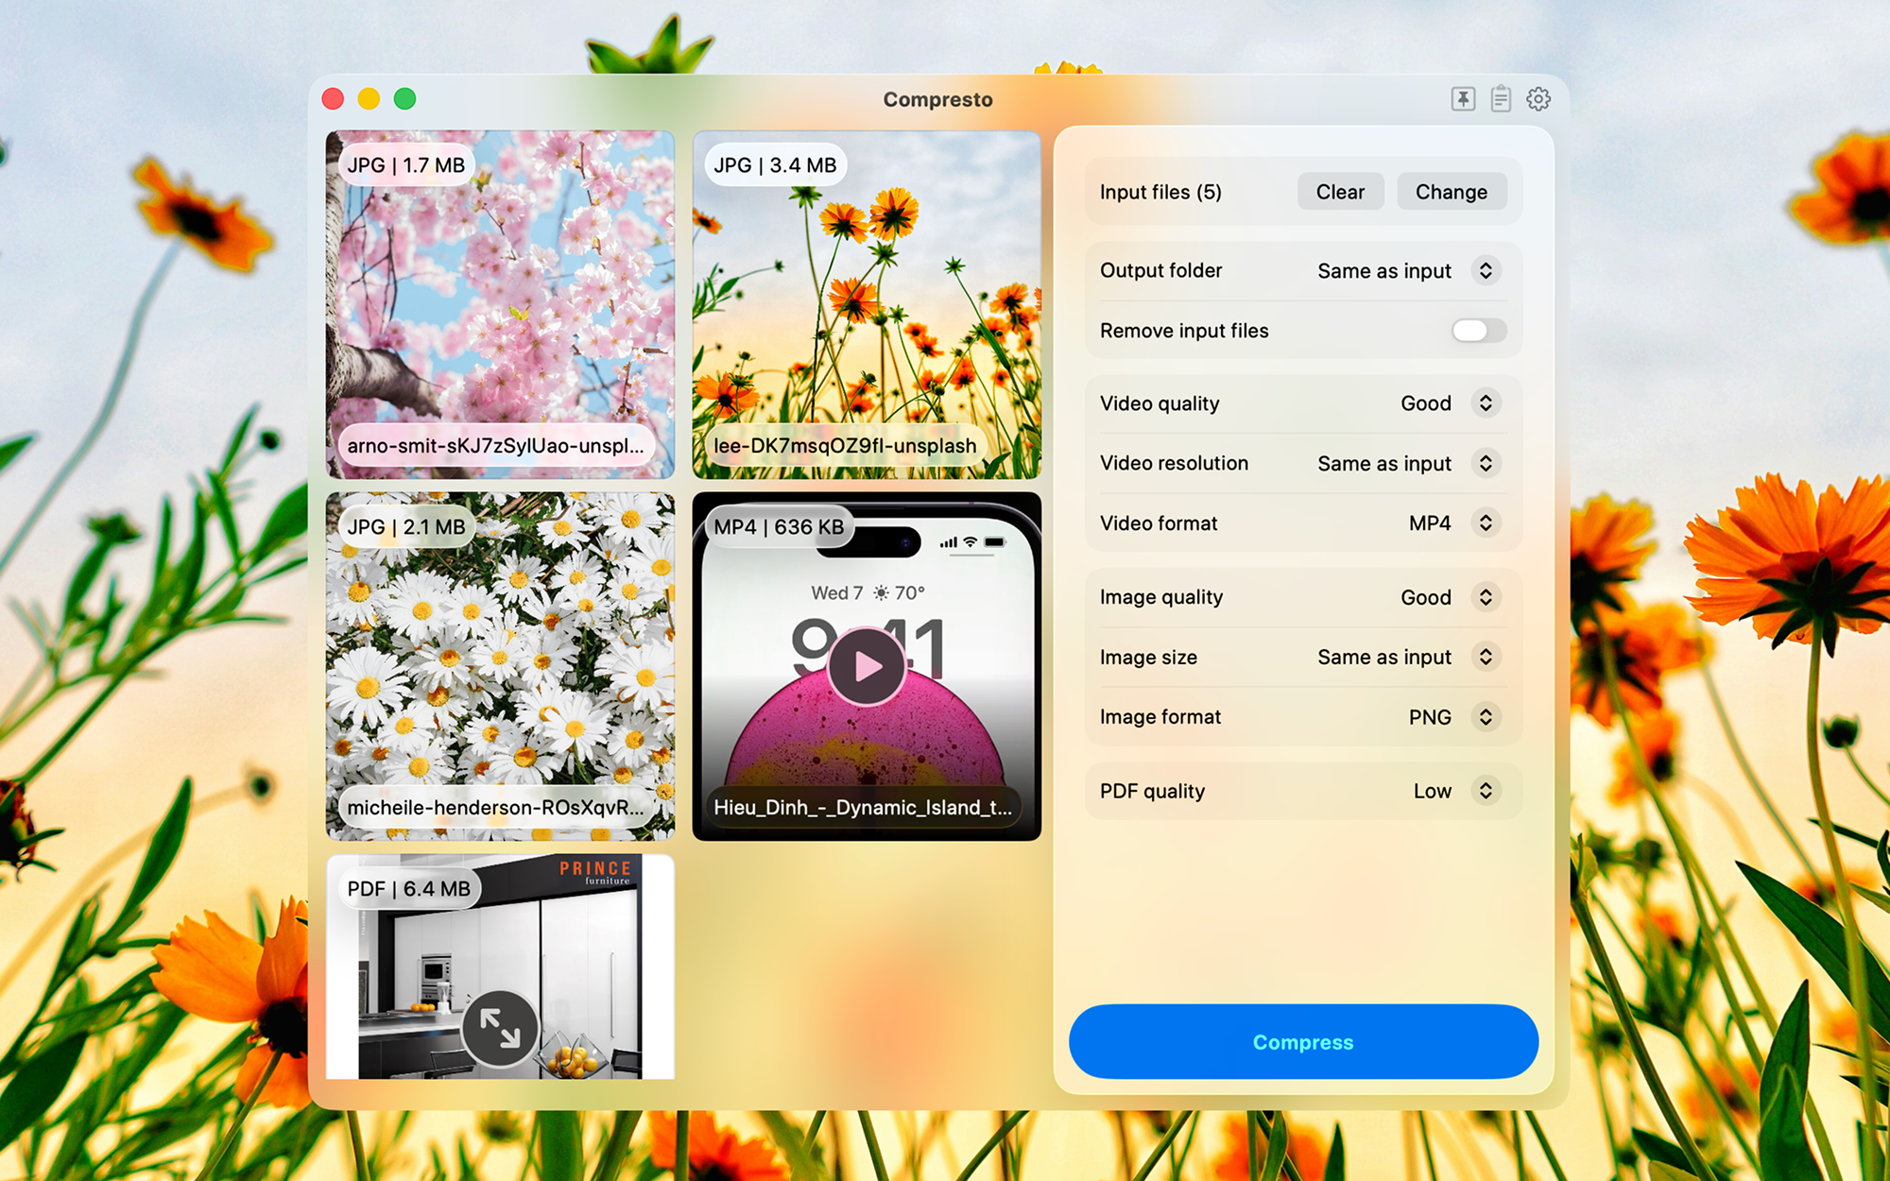Pin the Compresto window on top
This screenshot has width=1890, height=1181.
coord(1463,98)
